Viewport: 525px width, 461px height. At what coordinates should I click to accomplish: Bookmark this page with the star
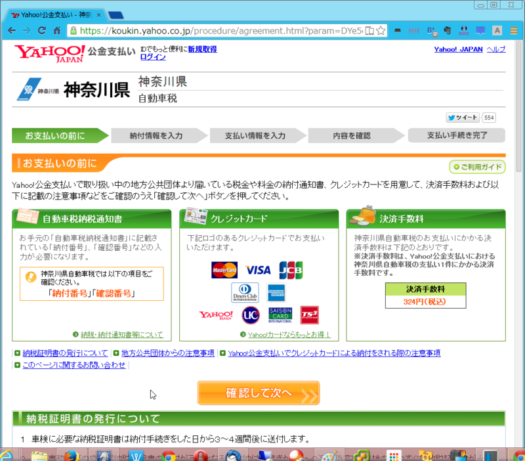[x=381, y=31]
